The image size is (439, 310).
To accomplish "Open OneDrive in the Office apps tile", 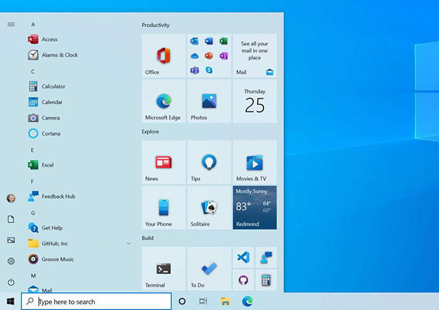I will [194, 56].
